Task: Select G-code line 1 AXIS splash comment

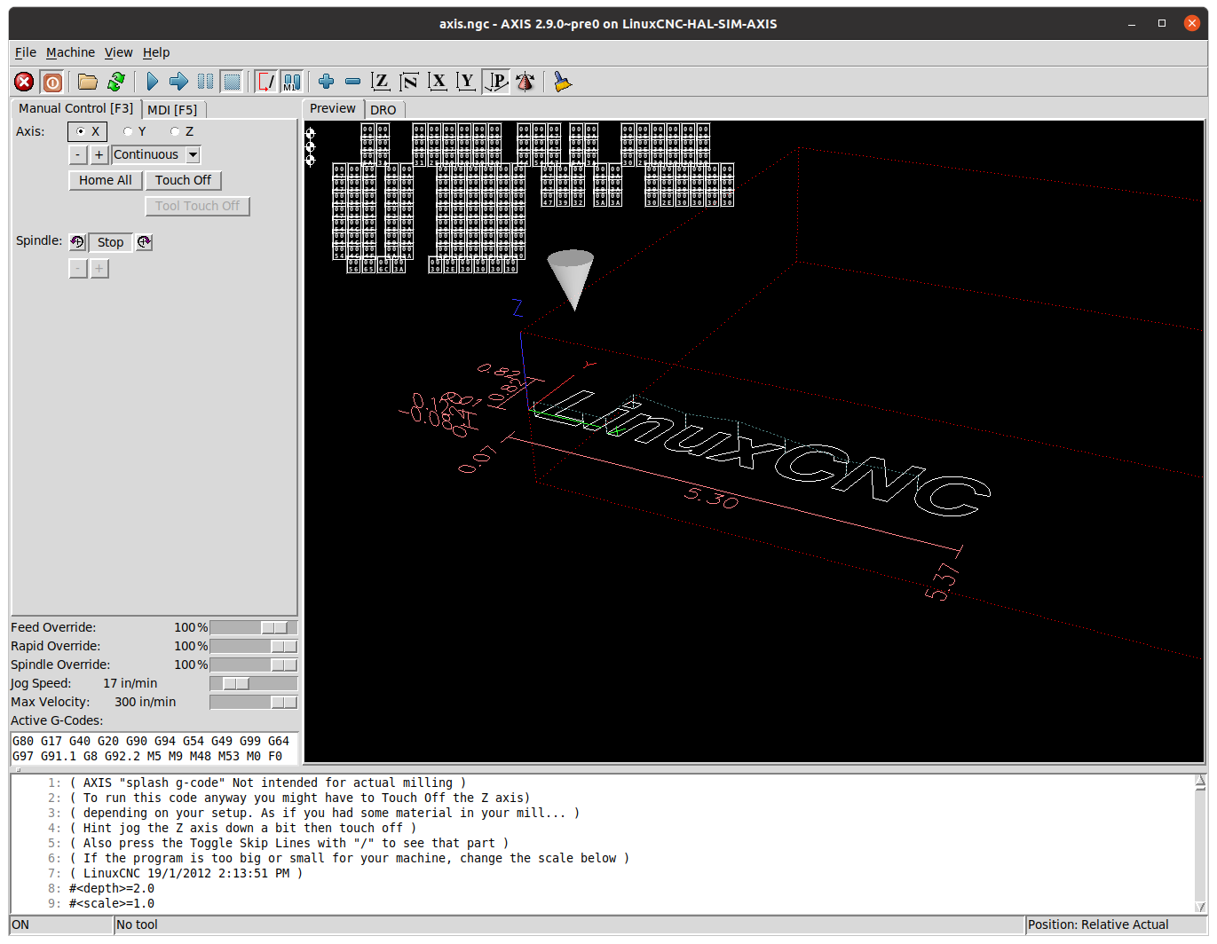Action: [x=267, y=783]
